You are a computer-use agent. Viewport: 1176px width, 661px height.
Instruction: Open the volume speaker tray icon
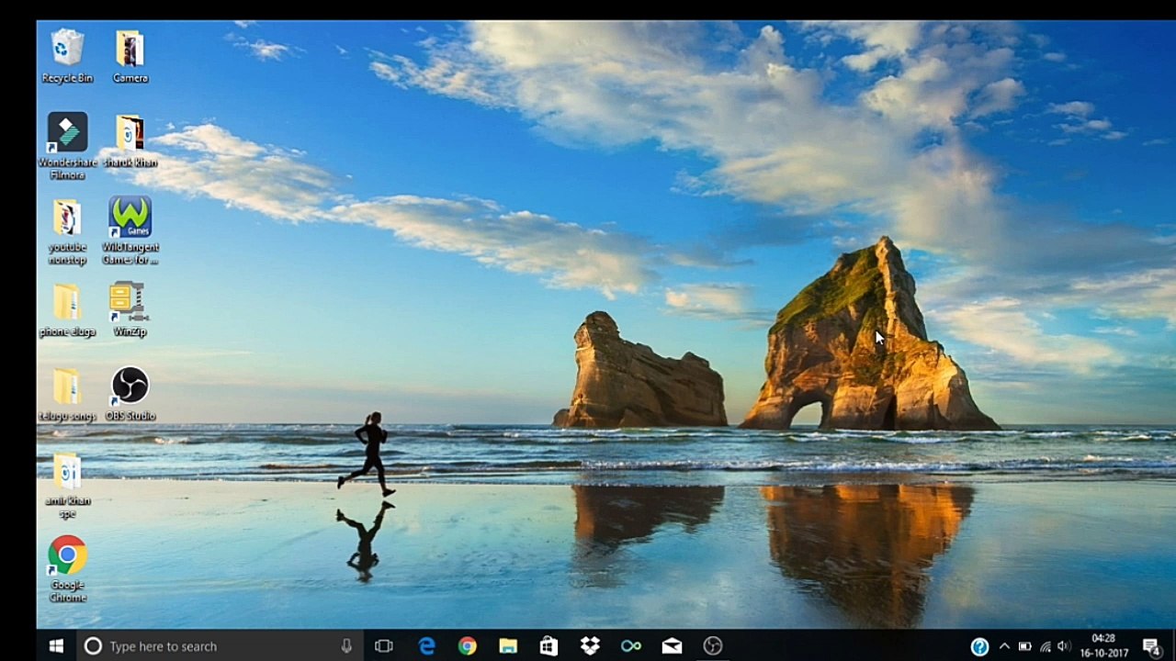[x=1064, y=646]
